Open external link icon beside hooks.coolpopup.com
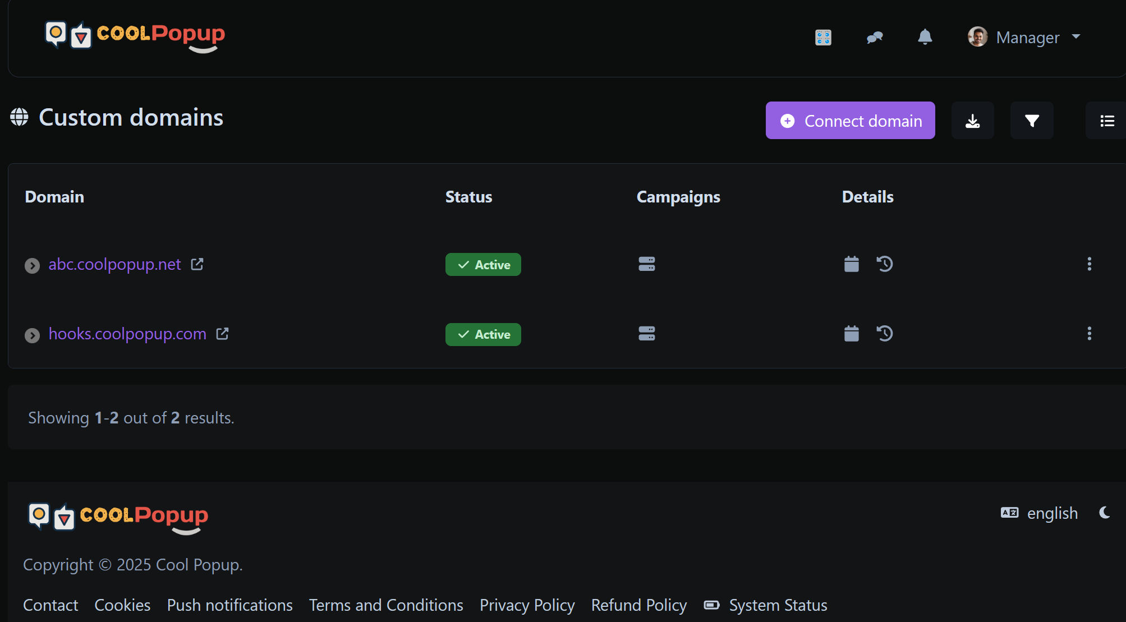Viewport: 1126px width, 622px height. 222,334
